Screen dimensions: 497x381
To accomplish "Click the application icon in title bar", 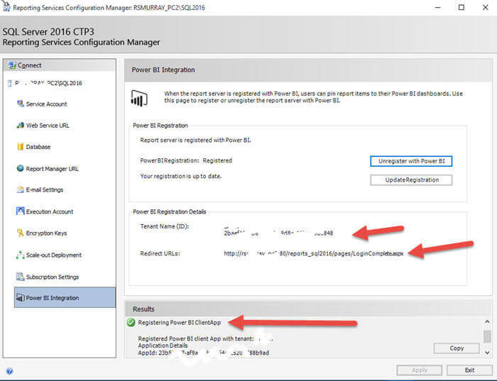I will tap(6, 6).
